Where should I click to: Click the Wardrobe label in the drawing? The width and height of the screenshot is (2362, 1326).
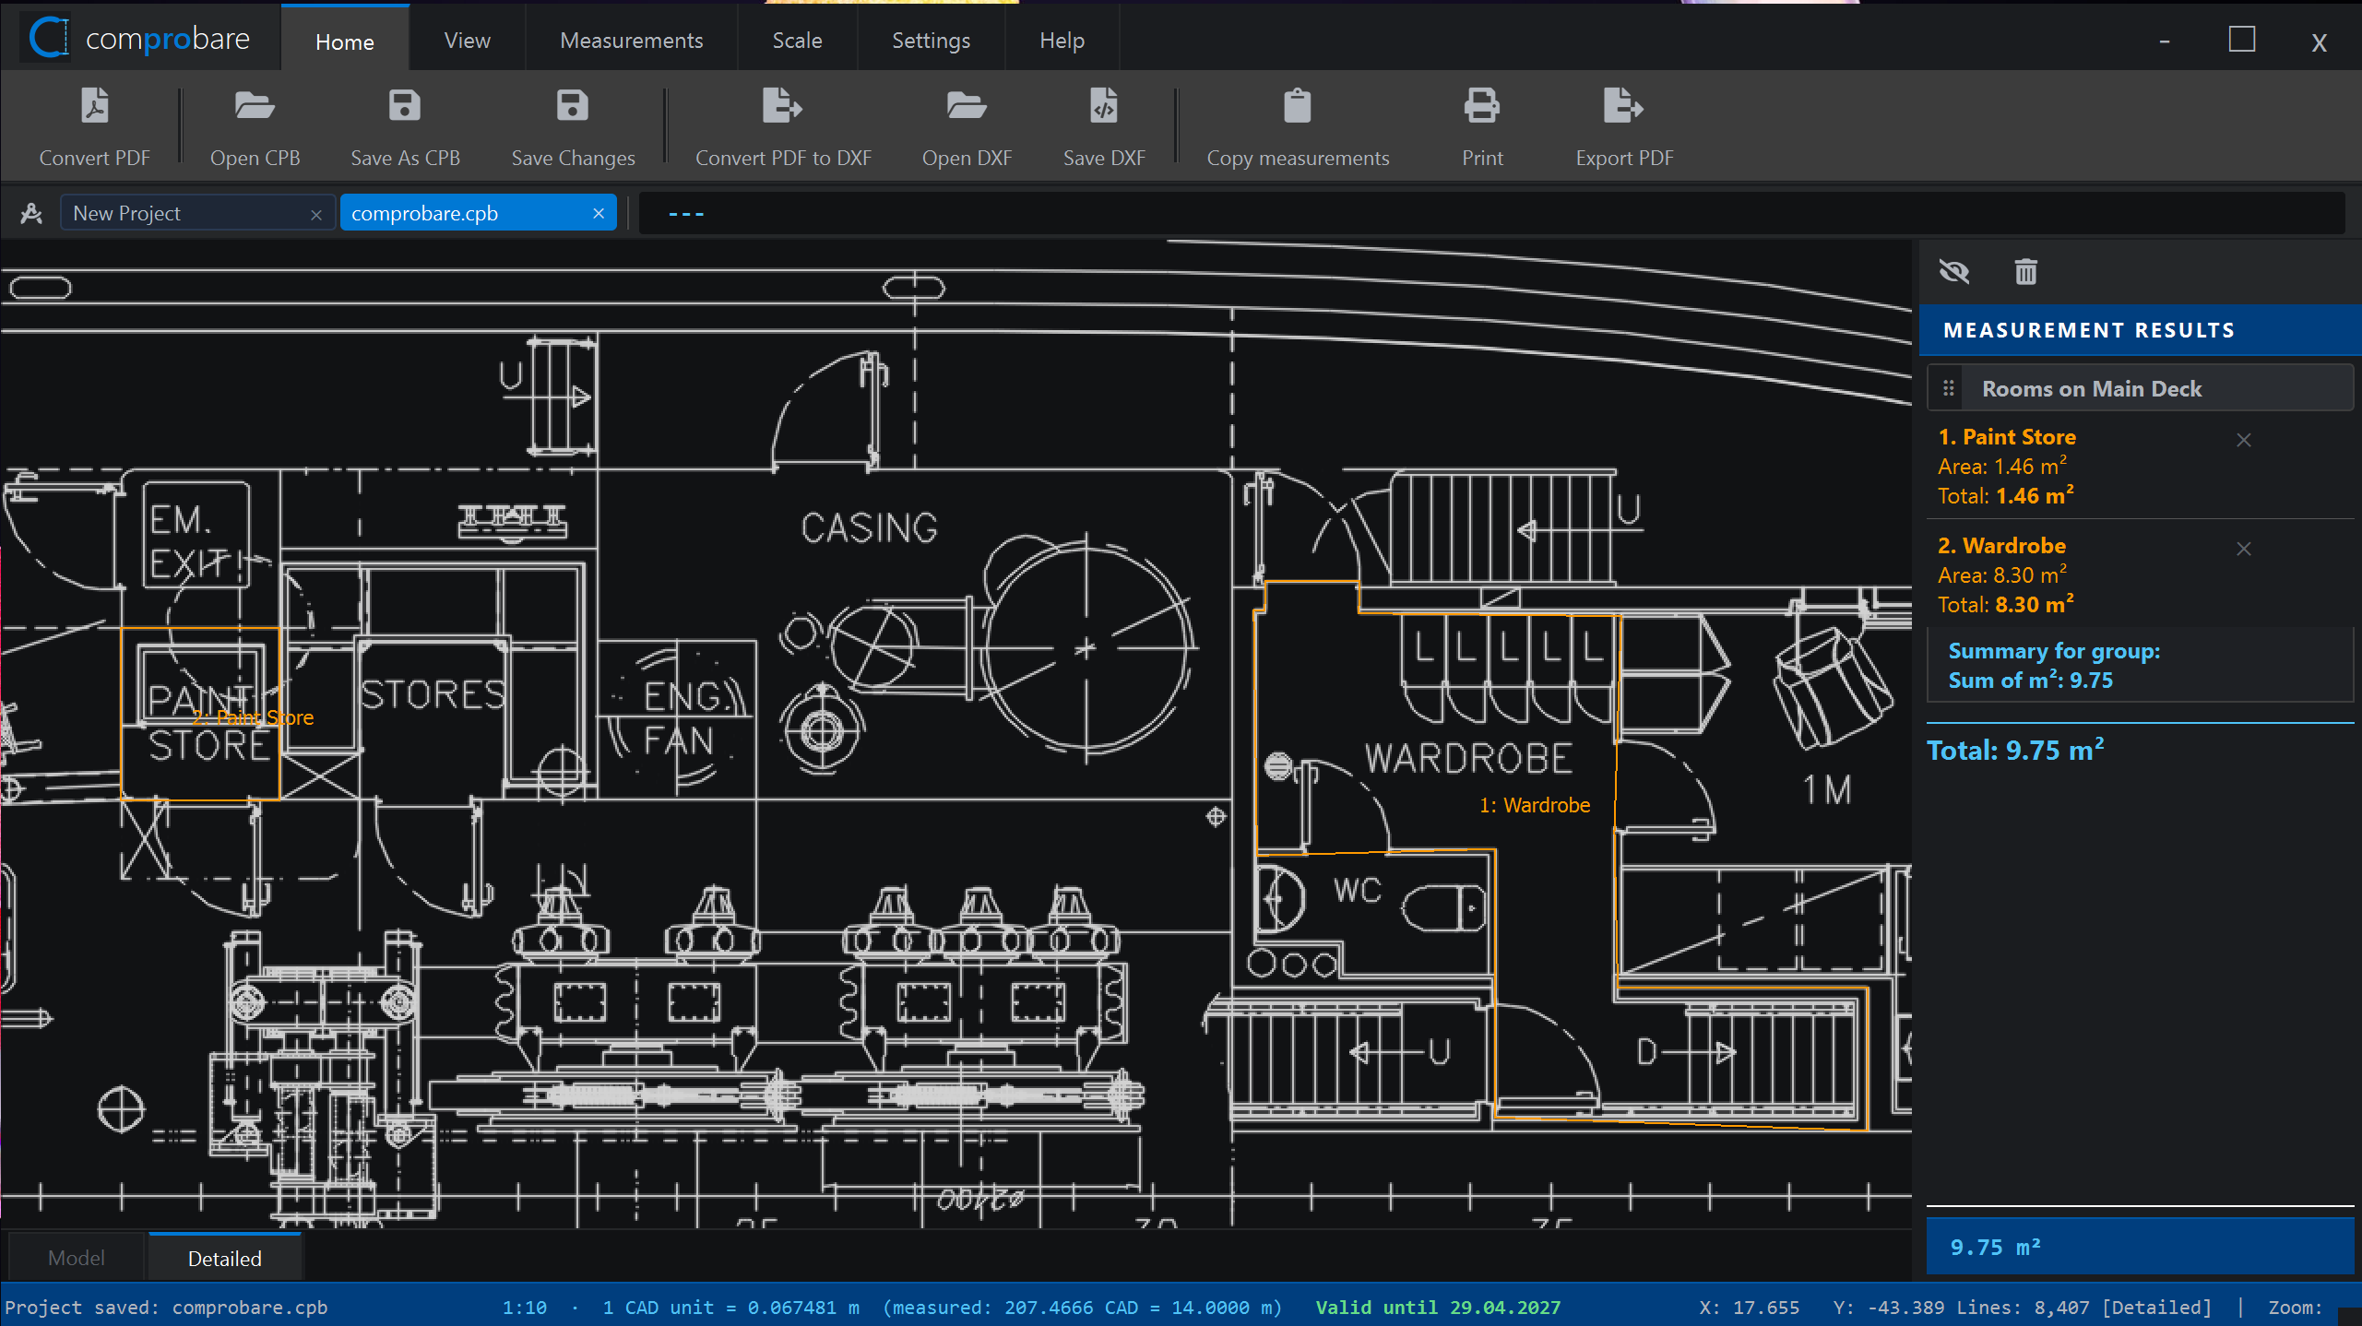[1535, 805]
